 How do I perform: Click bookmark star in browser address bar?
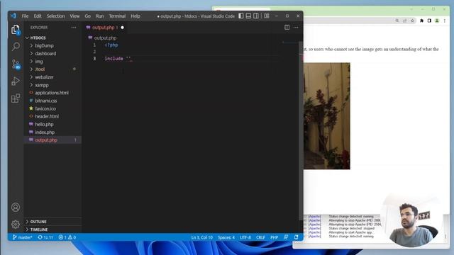412,21
